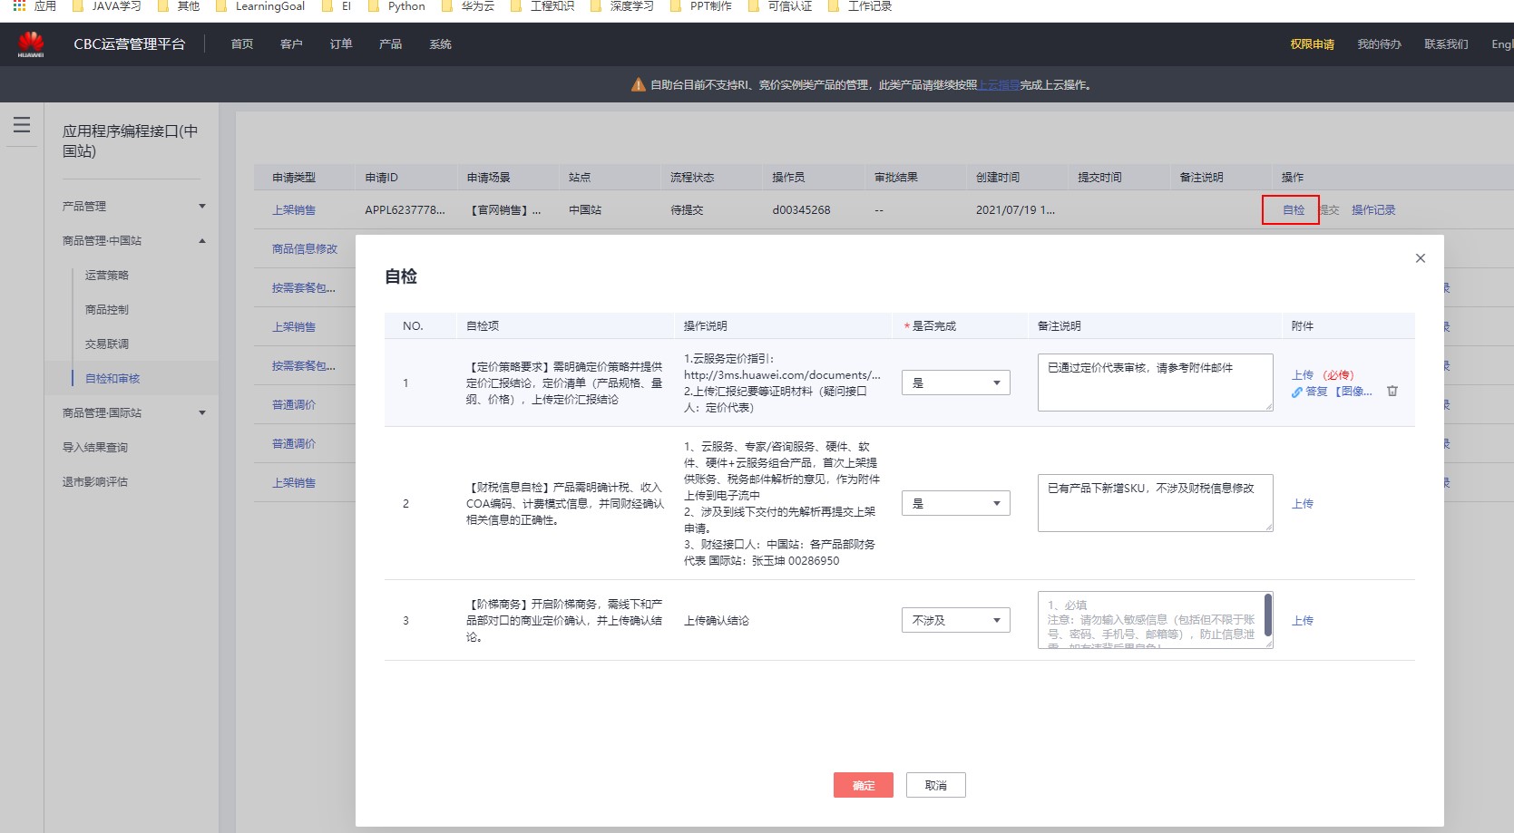Open the JAVA学习 bookmark folder
Screen dimensions: 1514x833
pos(108,6)
